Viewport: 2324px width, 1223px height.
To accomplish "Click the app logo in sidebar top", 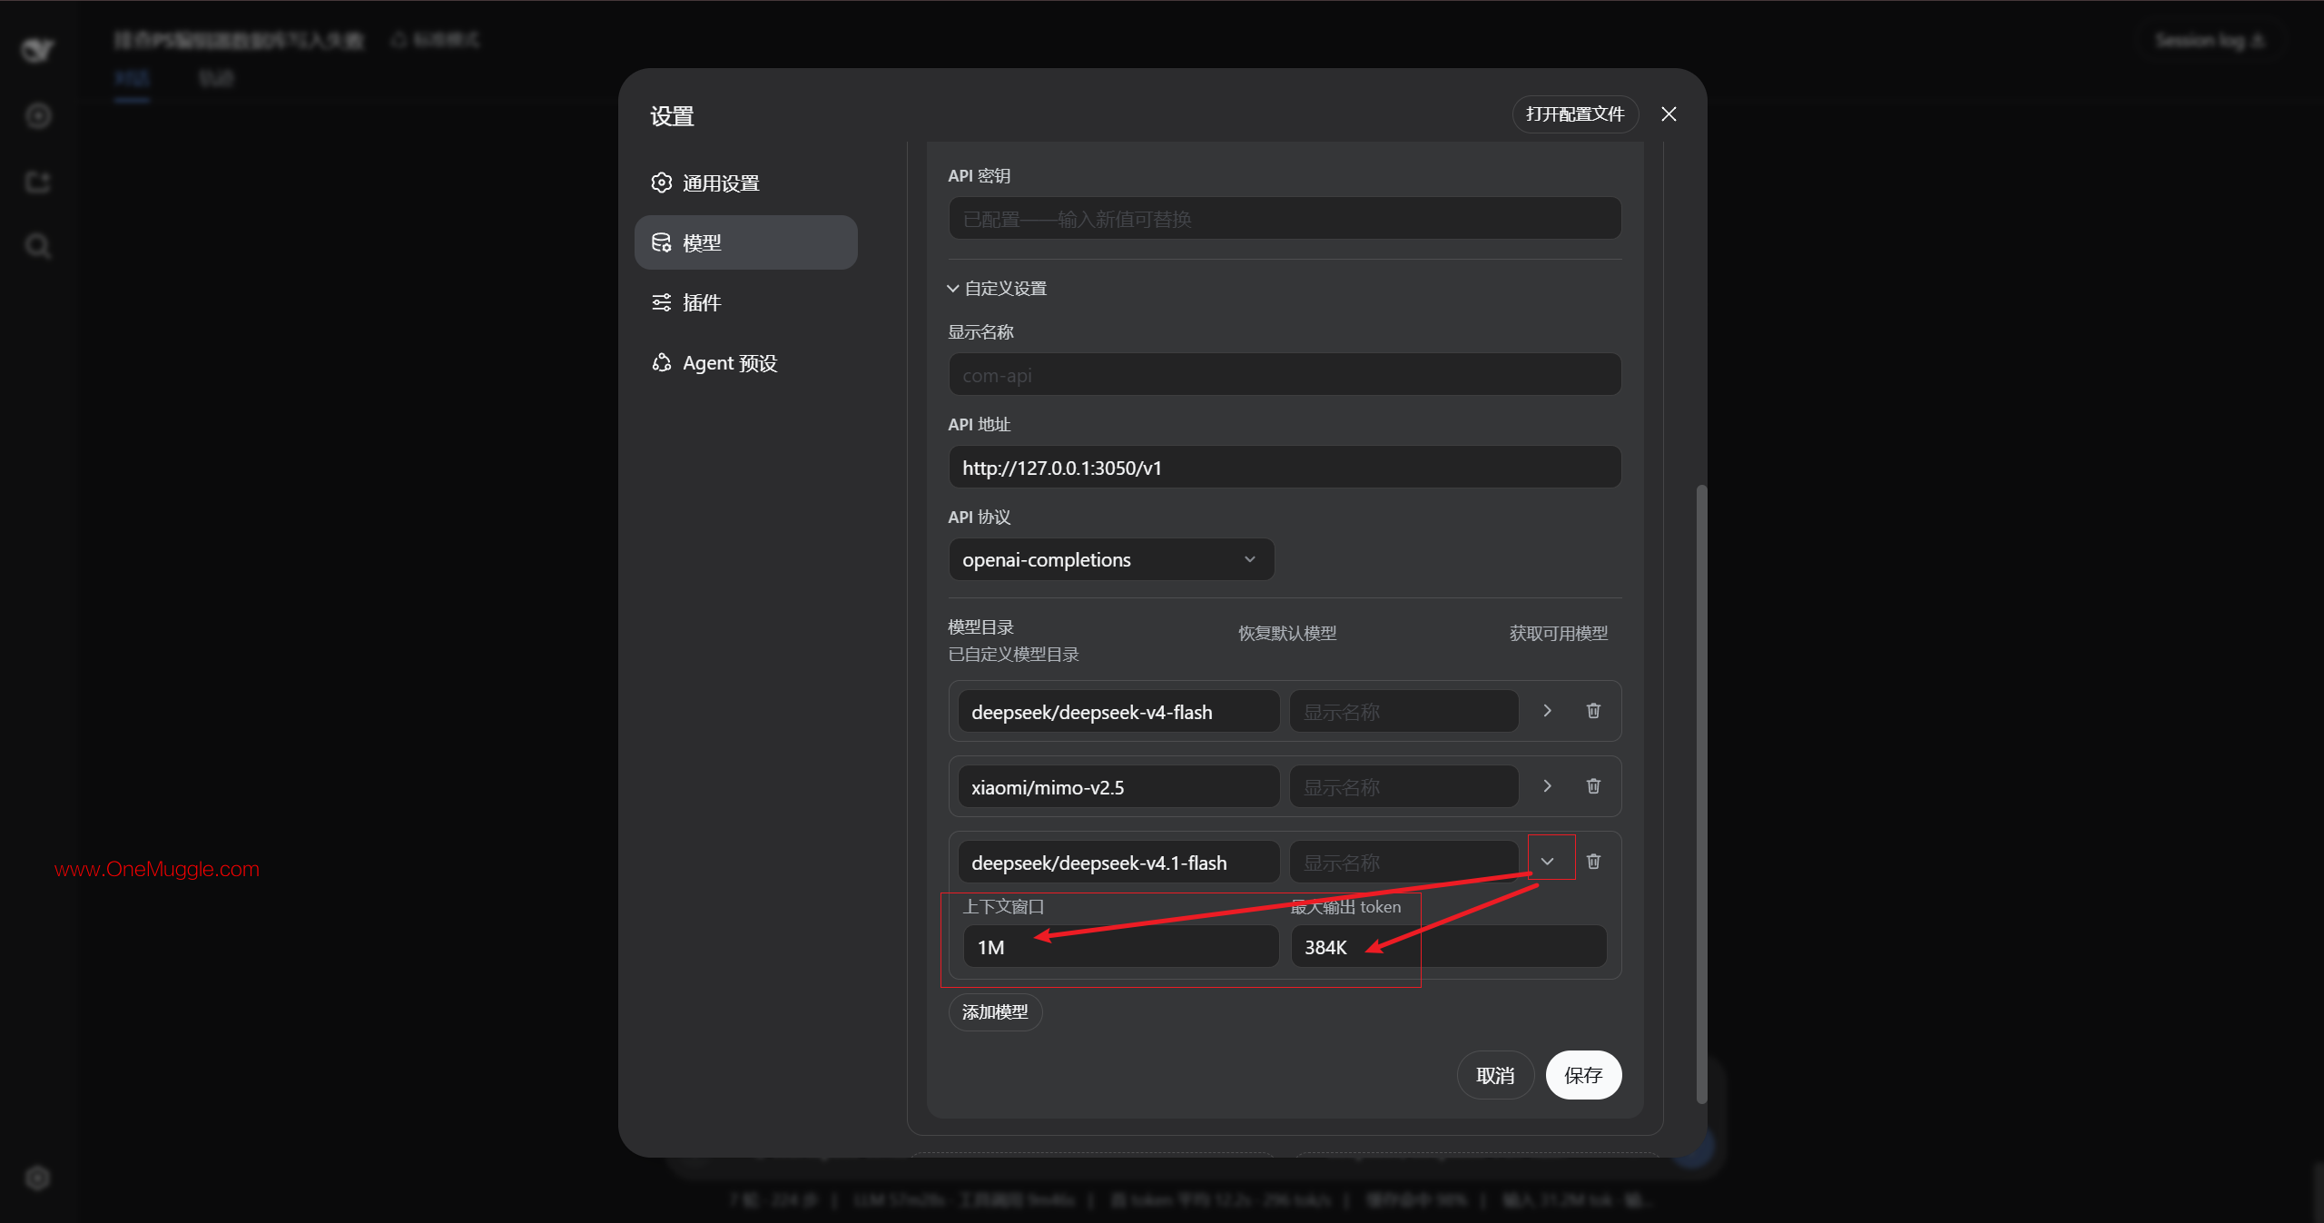I will pyautogui.click(x=37, y=50).
